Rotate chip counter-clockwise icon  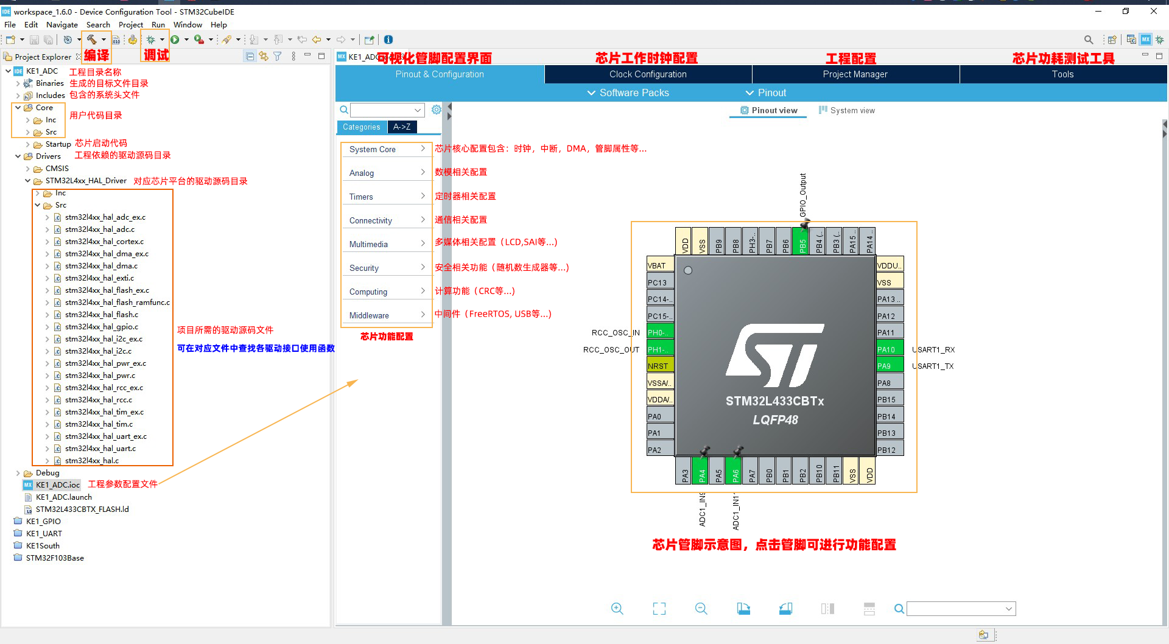(785, 609)
